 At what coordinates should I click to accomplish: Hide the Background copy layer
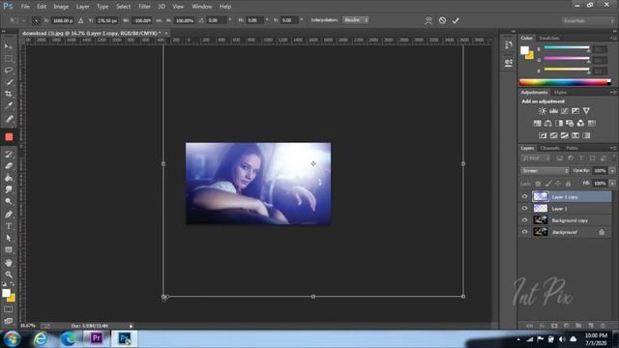[x=524, y=220]
